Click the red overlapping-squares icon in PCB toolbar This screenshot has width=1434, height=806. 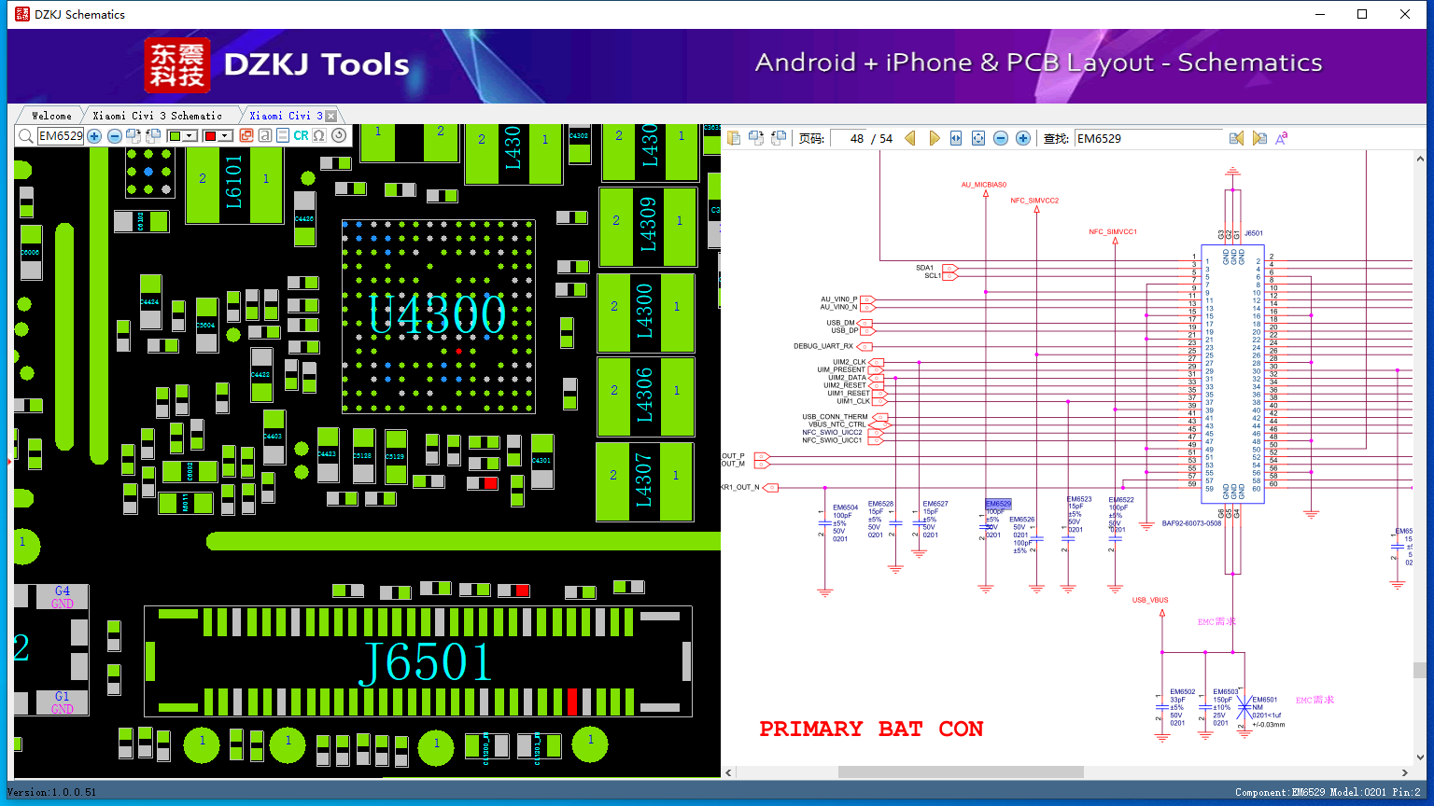coord(246,135)
